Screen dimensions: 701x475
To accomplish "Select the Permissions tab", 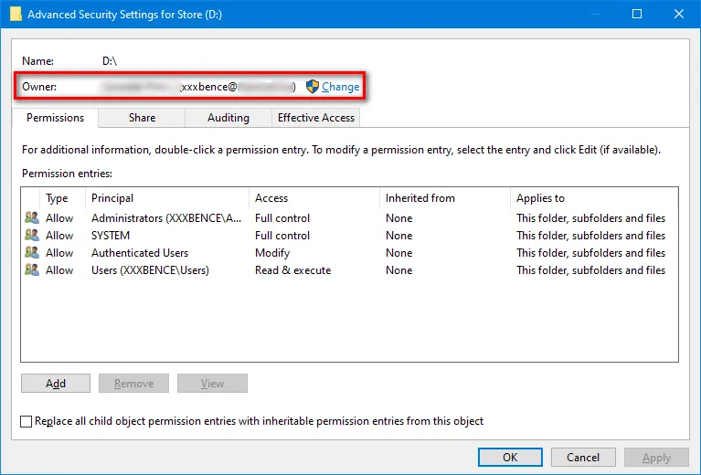I will (x=56, y=118).
